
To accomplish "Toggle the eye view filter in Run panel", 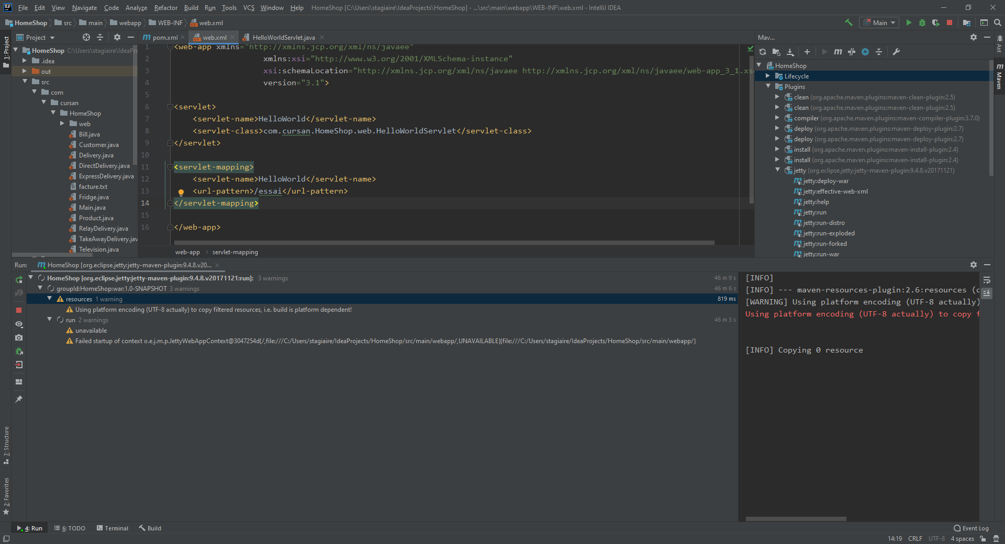I will pos(19,324).
